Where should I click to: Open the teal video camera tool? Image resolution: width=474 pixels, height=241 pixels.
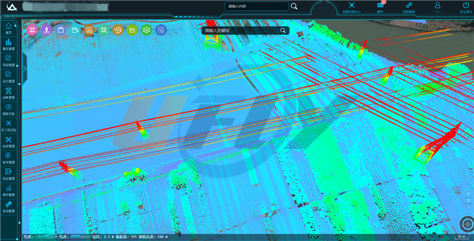(x=75, y=30)
